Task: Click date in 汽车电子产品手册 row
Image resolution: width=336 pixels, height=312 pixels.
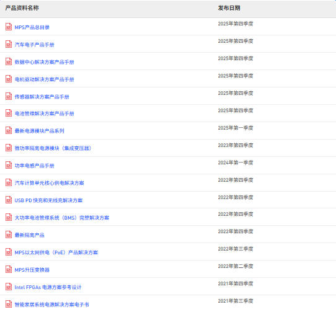Action: click(x=236, y=41)
